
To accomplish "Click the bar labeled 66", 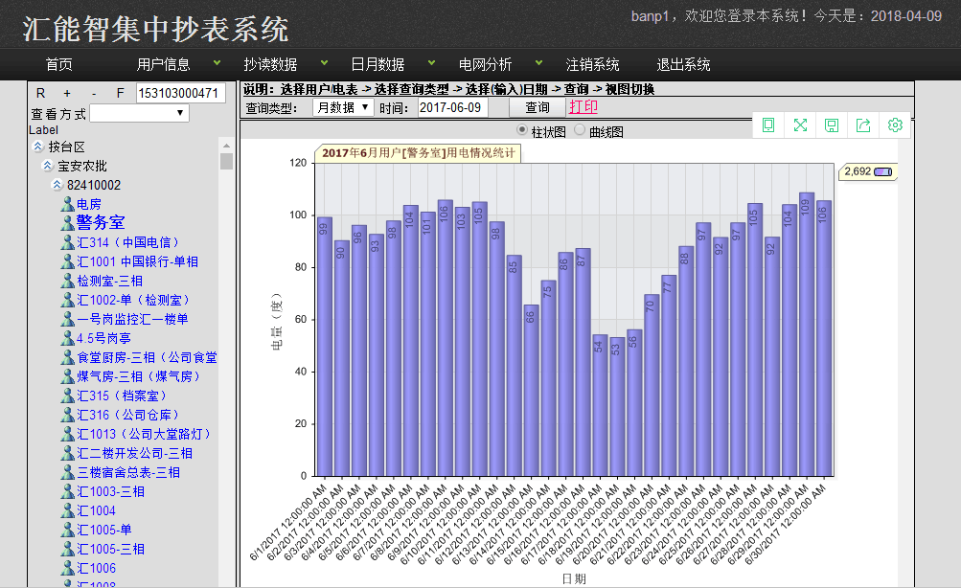I will [531, 390].
